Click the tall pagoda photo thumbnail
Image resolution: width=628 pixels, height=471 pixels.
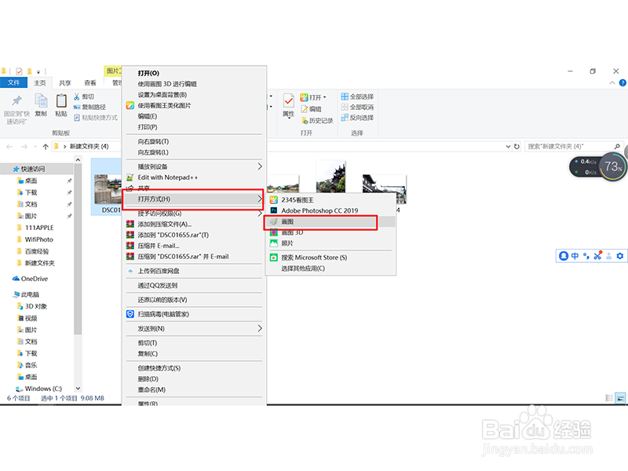[330, 177]
